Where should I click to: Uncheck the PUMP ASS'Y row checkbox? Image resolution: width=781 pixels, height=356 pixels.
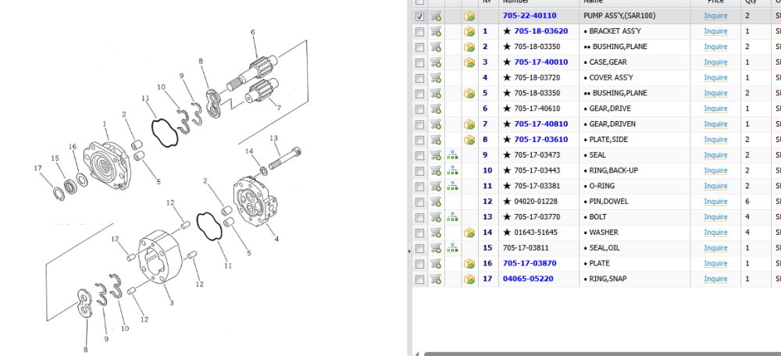tap(420, 16)
